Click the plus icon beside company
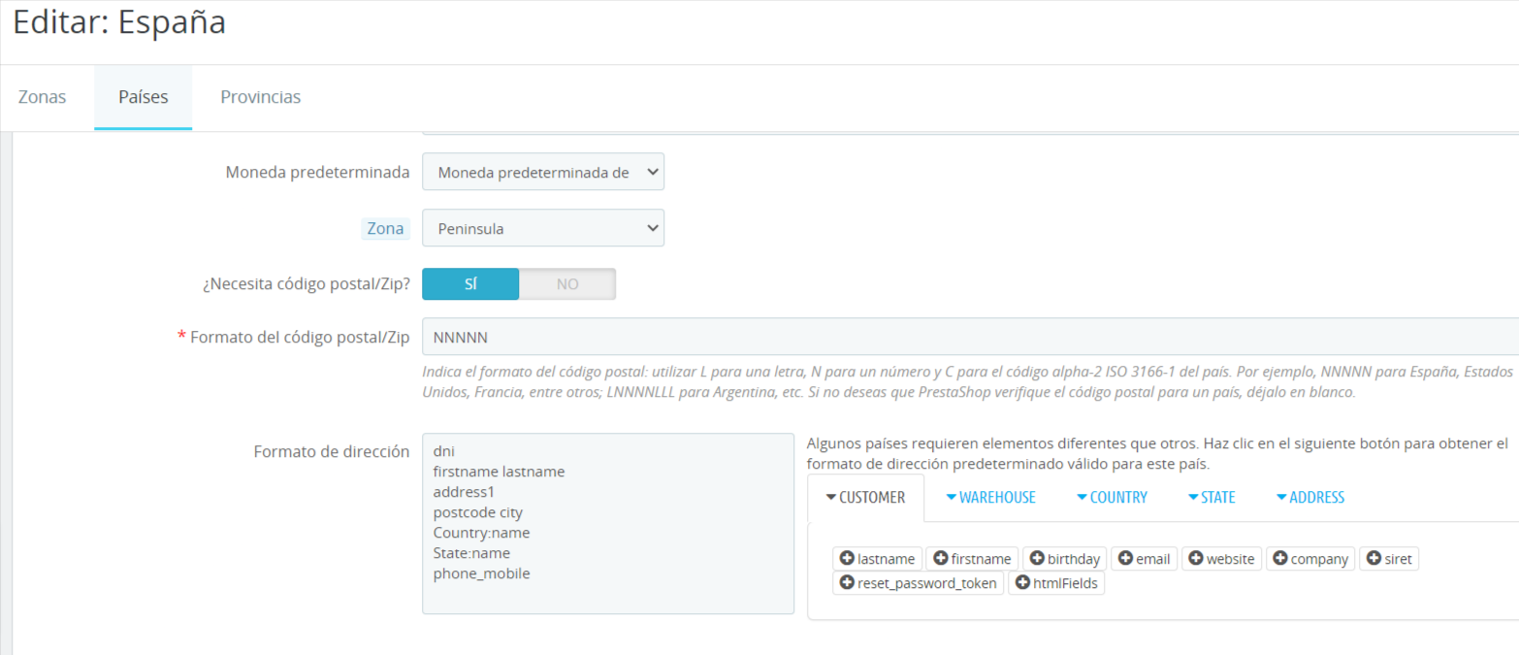 [1280, 559]
